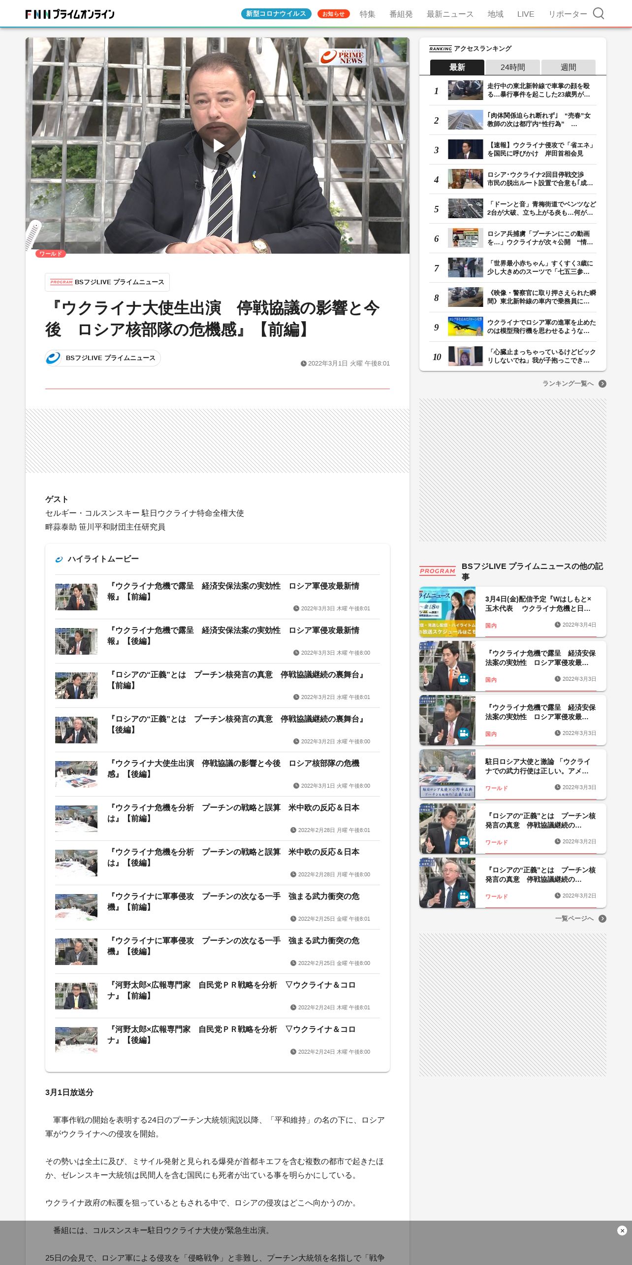Click the article date 2022年3月1日 火曜 午後8:01
632x1265 pixels.
point(345,364)
